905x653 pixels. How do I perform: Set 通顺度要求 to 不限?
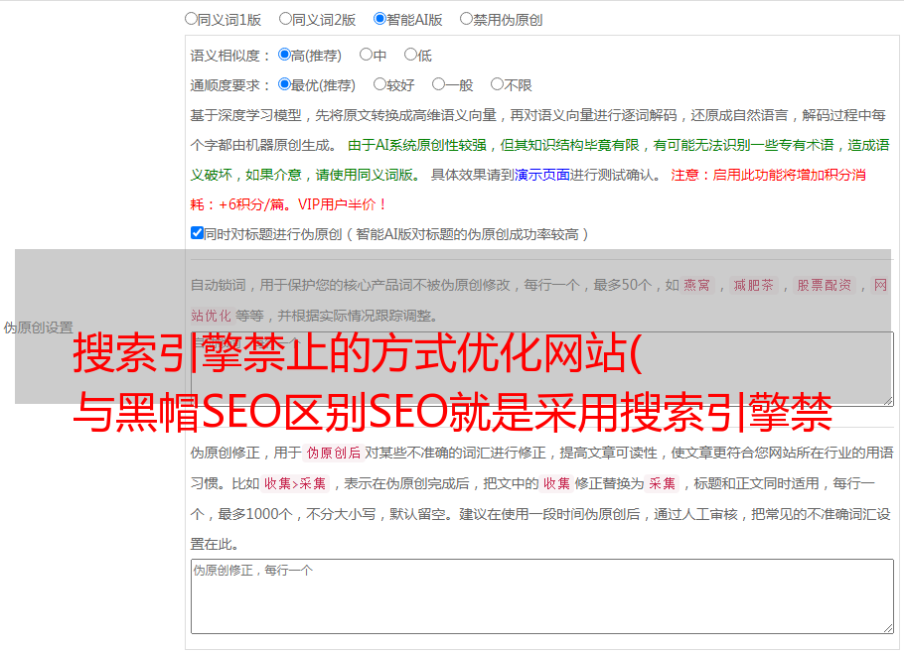[x=497, y=84]
